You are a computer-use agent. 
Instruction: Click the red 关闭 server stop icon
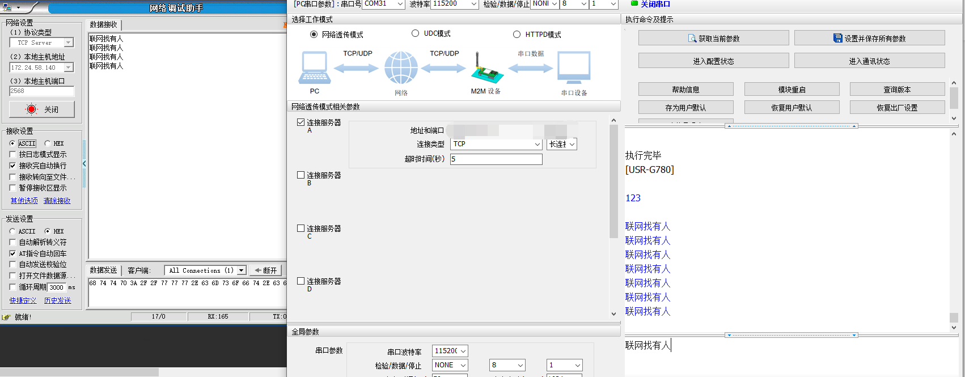pyautogui.click(x=32, y=109)
